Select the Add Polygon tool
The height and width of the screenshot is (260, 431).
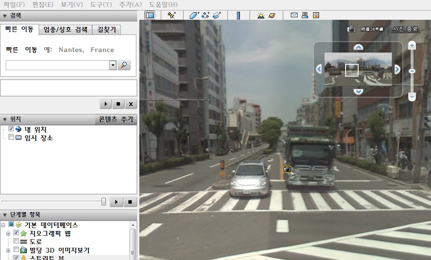coord(194,15)
